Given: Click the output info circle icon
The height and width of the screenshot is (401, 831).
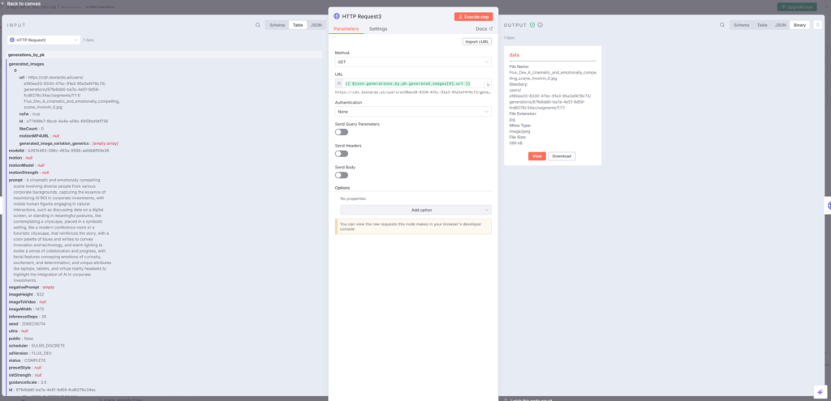Looking at the screenshot, I should pos(540,25).
